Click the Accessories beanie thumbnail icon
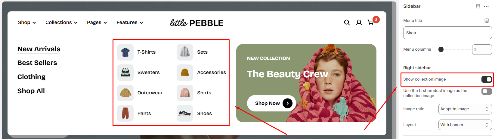The image size is (495, 139). pyautogui.click(x=185, y=72)
